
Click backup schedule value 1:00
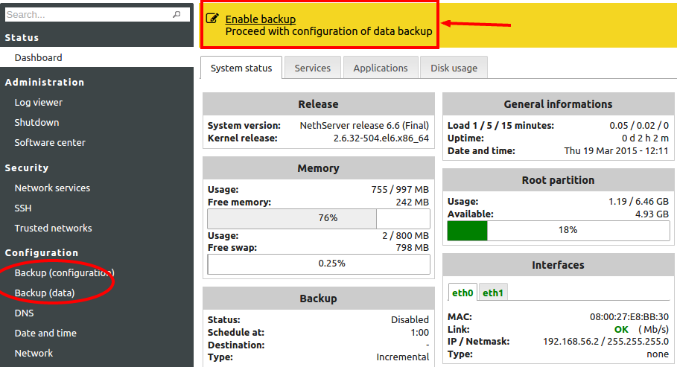coord(419,333)
